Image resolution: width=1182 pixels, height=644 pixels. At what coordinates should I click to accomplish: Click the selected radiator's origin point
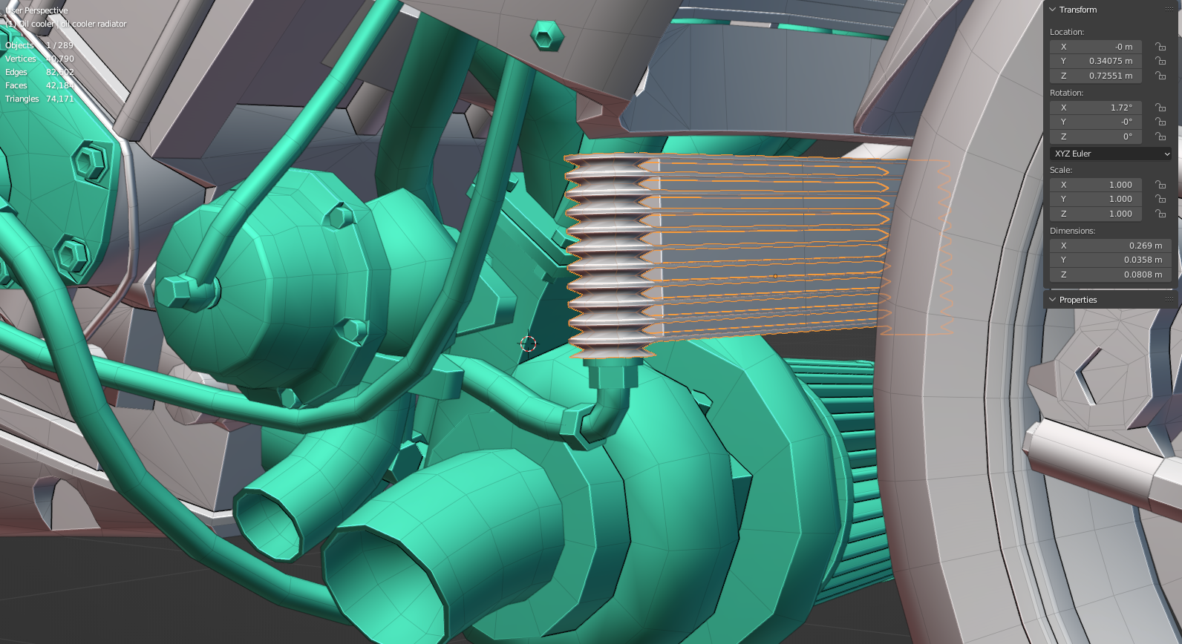(x=775, y=276)
